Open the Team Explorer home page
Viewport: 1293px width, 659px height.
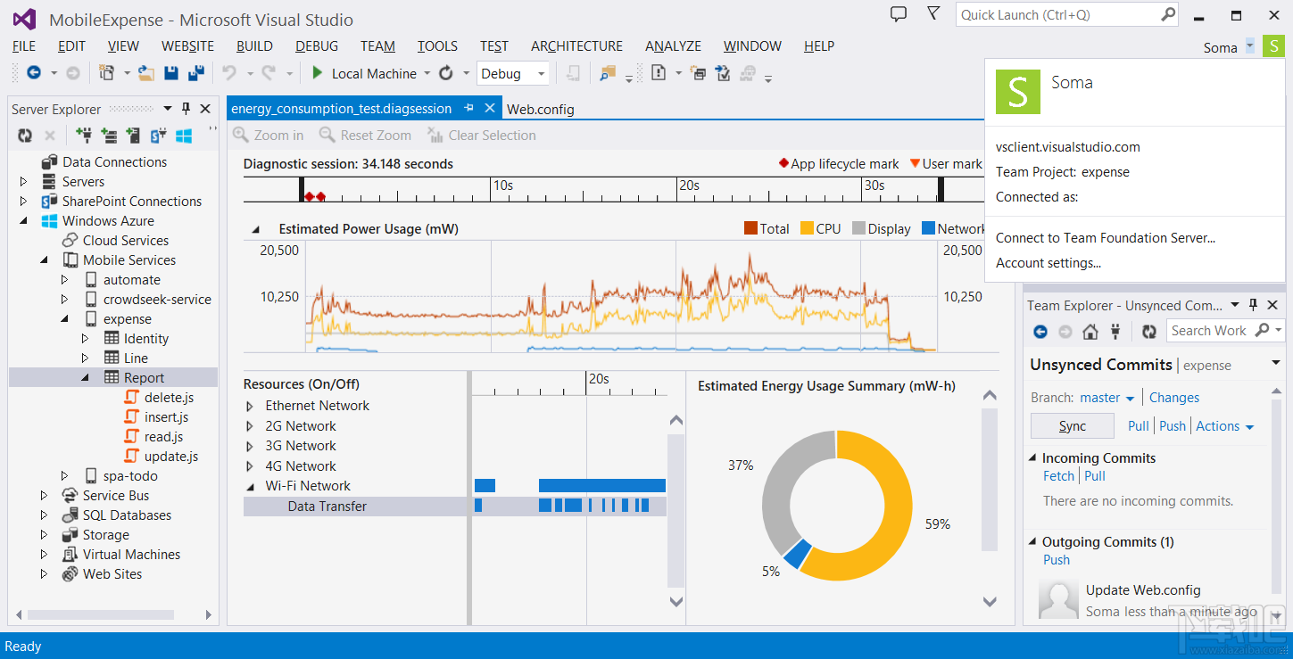pyautogui.click(x=1090, y=331)
